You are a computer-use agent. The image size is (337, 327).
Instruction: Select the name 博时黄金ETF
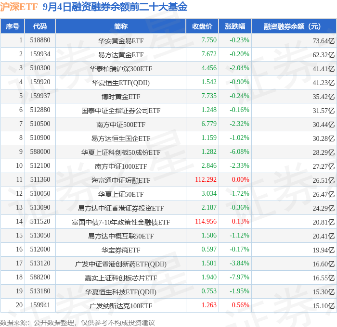click(x=121, y=97)
